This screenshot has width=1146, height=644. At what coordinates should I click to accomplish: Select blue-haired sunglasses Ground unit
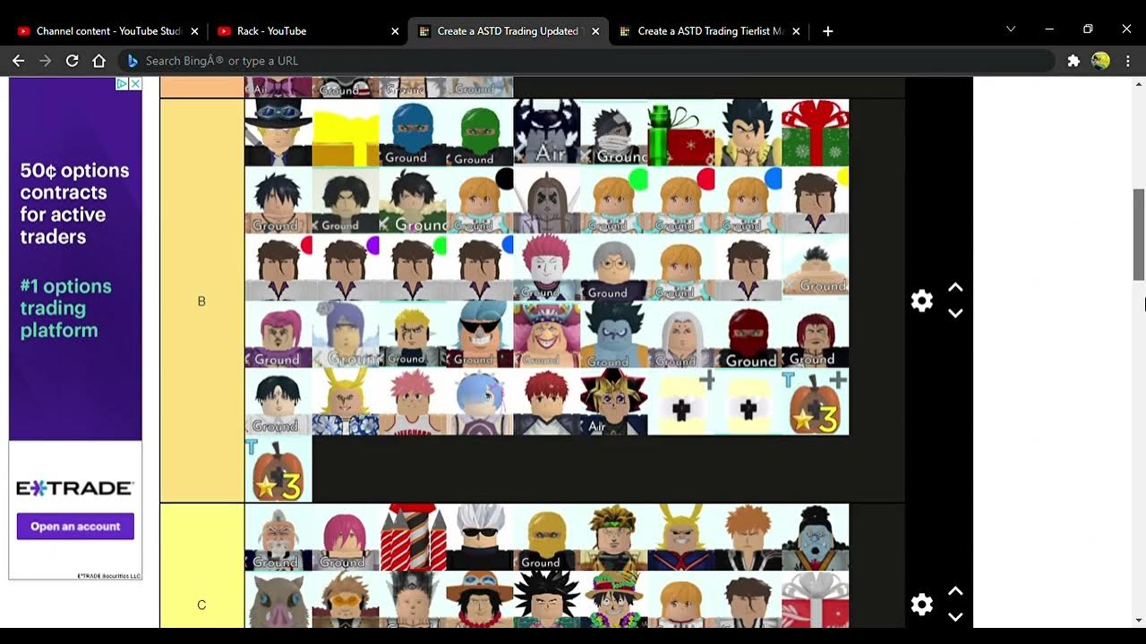tap(480, 334)
